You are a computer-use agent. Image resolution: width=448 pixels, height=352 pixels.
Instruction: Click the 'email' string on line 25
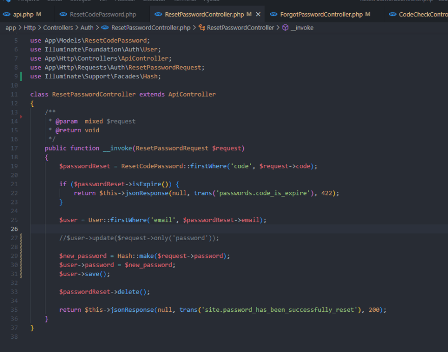coord(163,220)
